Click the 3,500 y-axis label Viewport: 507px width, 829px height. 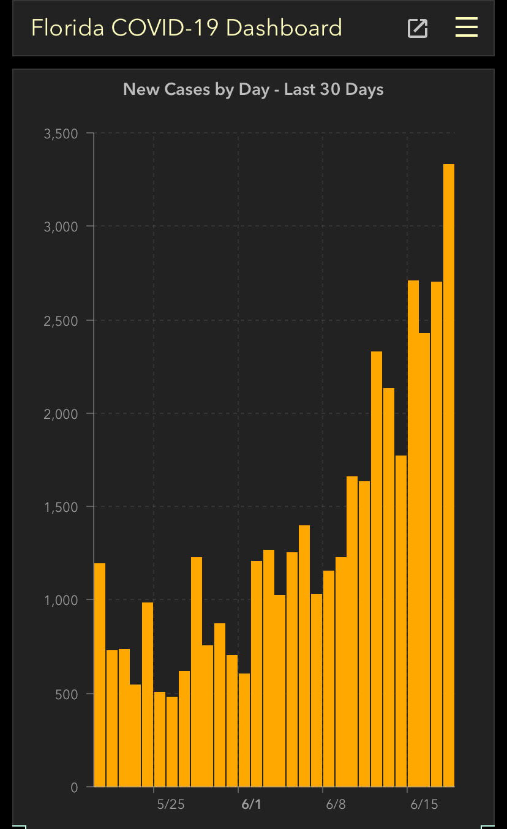(x=61, y=133)
